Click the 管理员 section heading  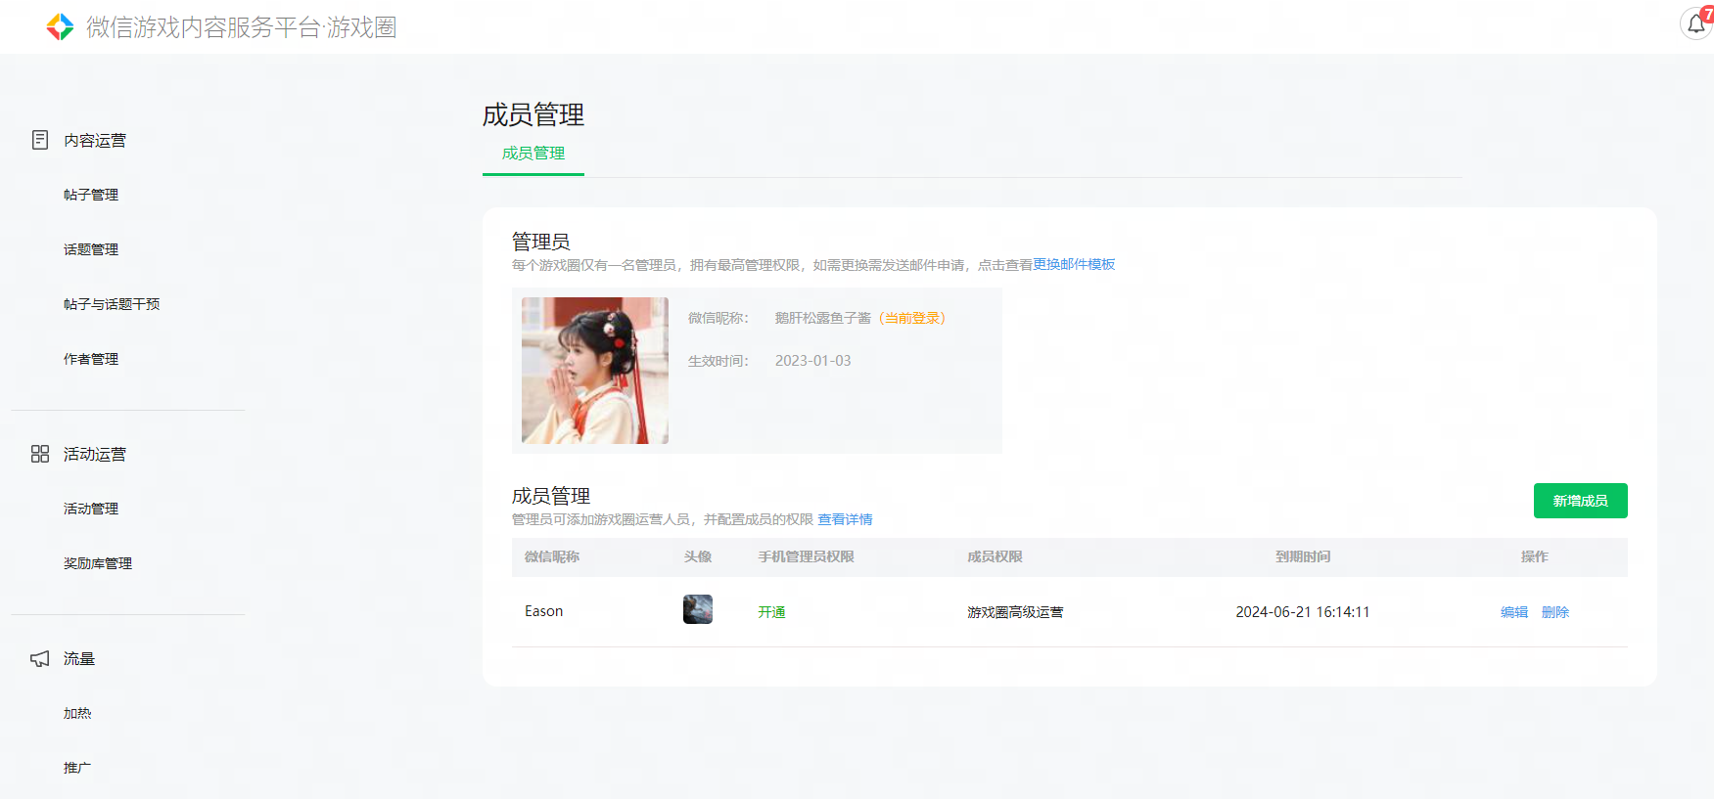[541, 242]
